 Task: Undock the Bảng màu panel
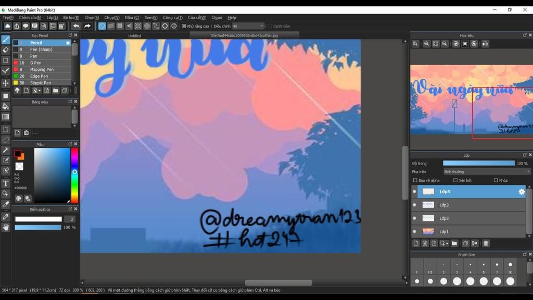(x=70, y=102)
